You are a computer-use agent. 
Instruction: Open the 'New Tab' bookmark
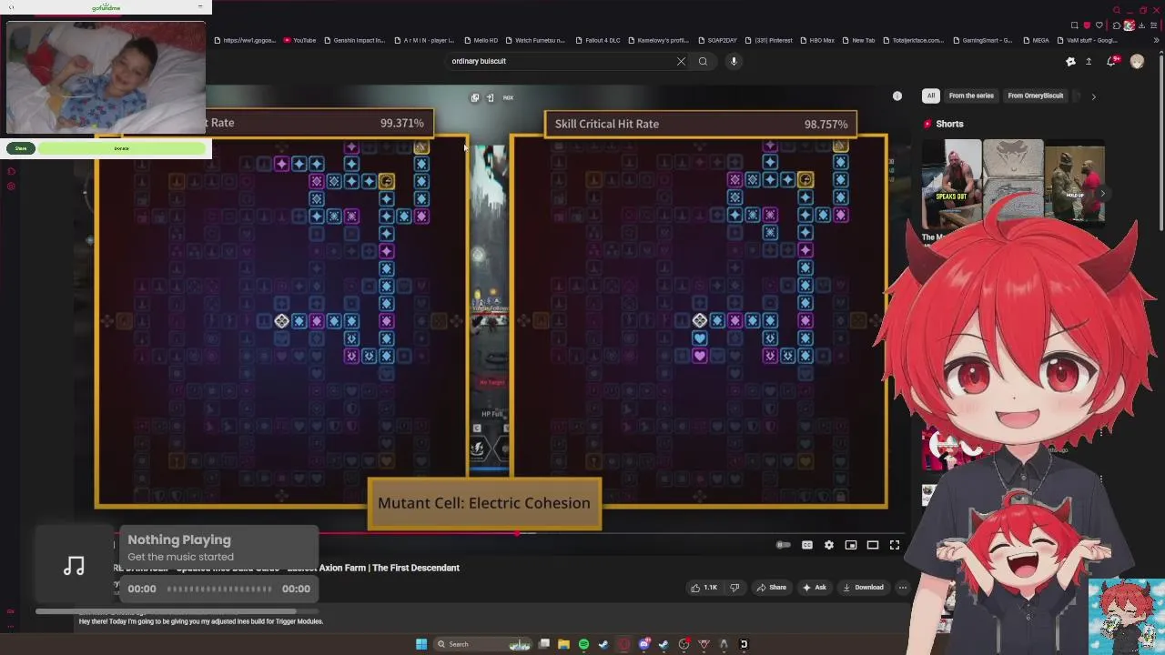pyautogui.click(x=858, y=40)
